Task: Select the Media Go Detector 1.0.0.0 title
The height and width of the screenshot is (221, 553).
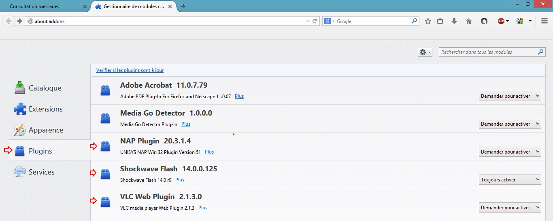Action: pos(166,113)
